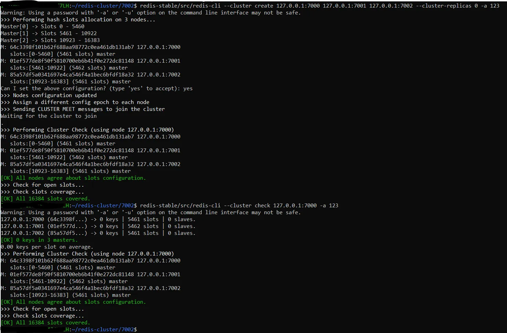
Task: Click the '127.0.0.1:7000 (64c3398f...)' summary row
Action: click(x=98, y=219)
